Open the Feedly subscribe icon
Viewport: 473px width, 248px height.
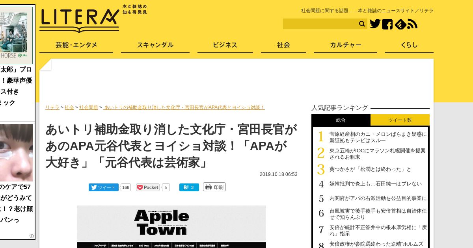[400, 24]
